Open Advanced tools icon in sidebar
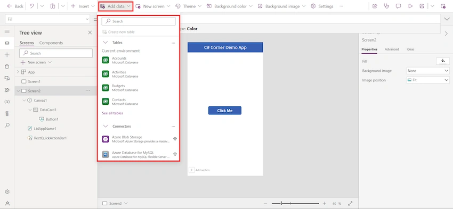Image resolution: width=453 pixels, height=209 pixels. [x=7, y=114]
